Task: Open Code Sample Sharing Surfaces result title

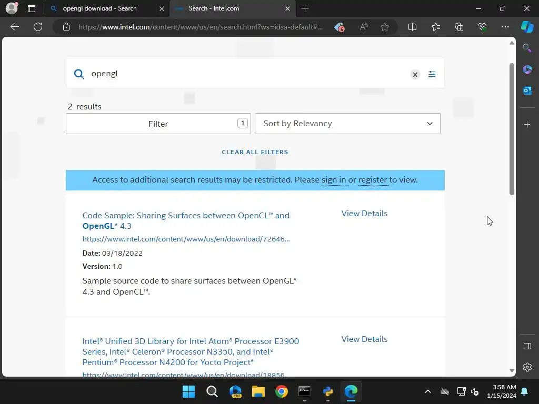Action: tap(186, 220)
